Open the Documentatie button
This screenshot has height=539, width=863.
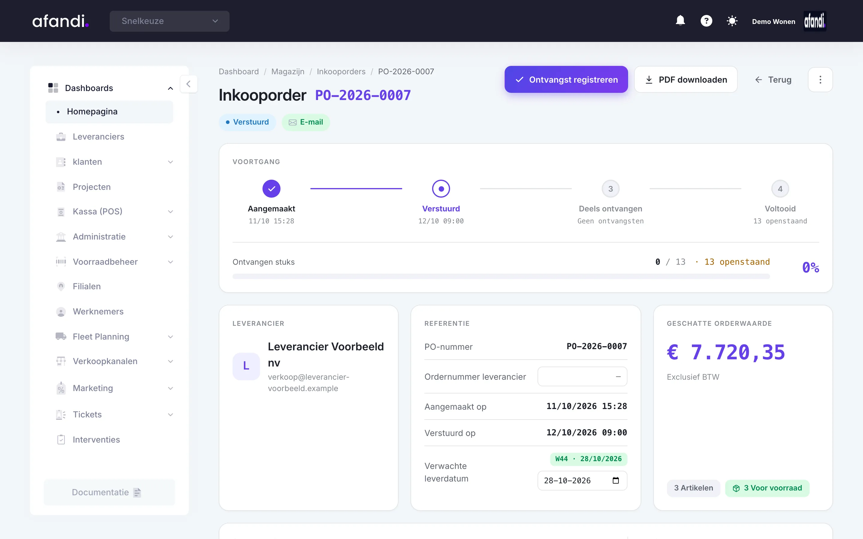109,492
